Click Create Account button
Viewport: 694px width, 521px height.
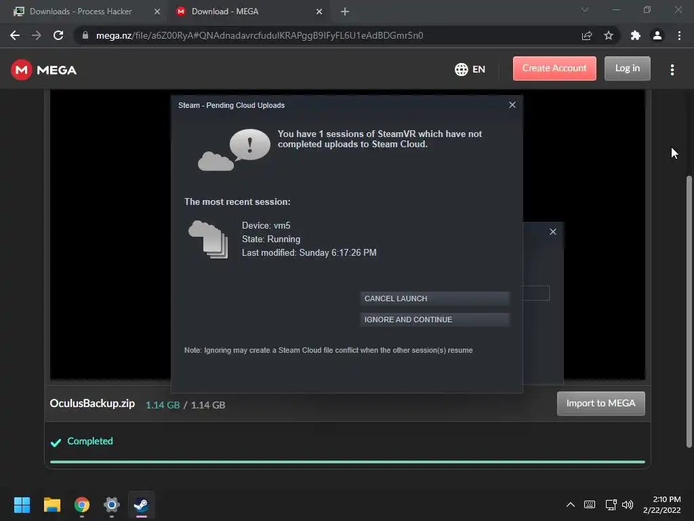[x=554, y=69]
